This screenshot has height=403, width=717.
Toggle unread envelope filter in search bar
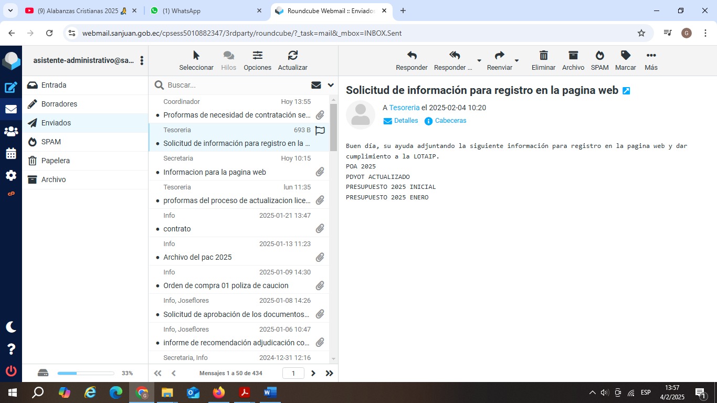316,85
